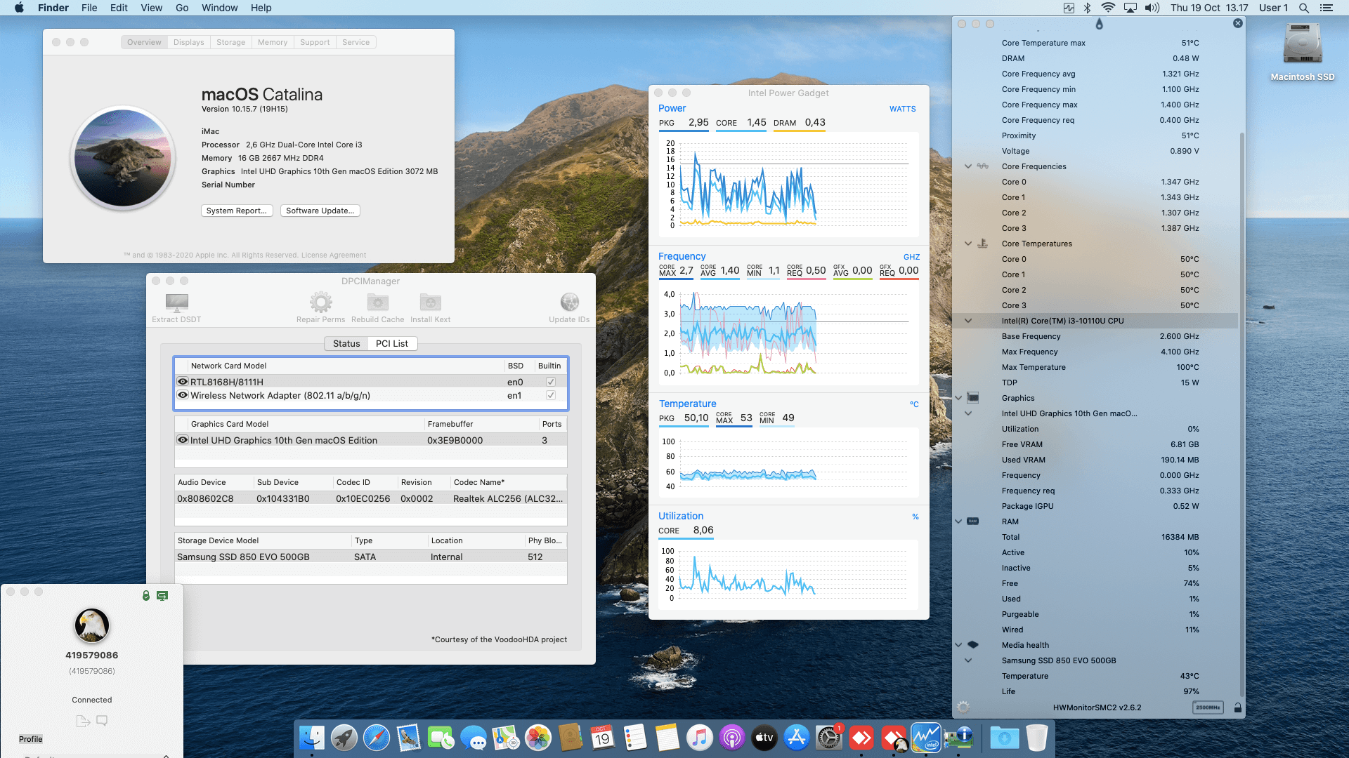Click the chat bubble icon below Connected
The width and height of the screenshot is (1349, 758).
[102, 721]
